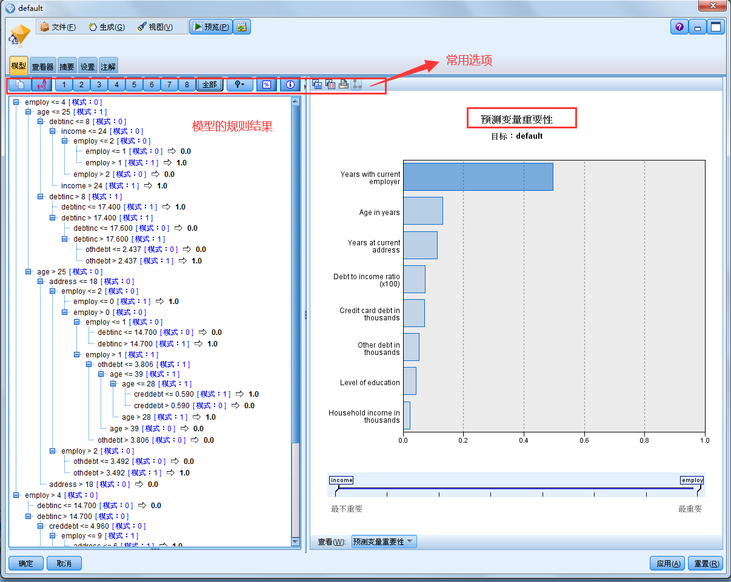Click the percentage display icon

(266, 85)
